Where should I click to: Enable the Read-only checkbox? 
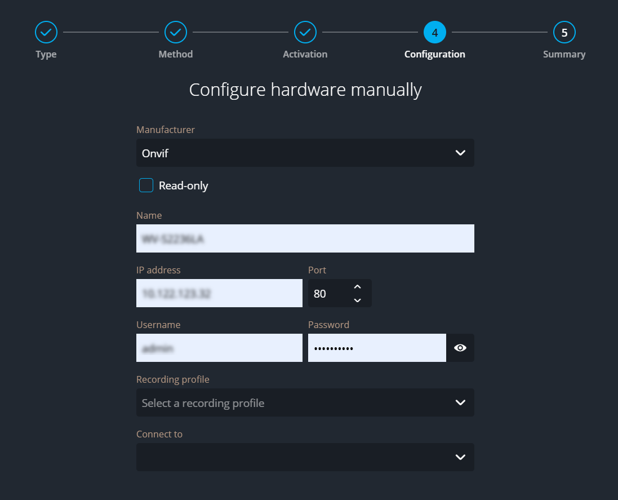click(146, 185)
